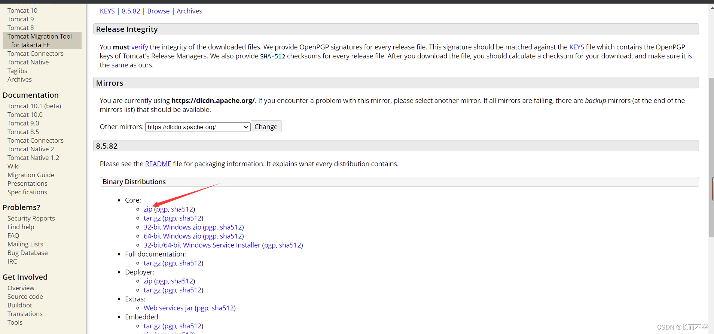This screenshot has width=714, height=334.
Task: Open Bug Database
Action: point(28,253)
